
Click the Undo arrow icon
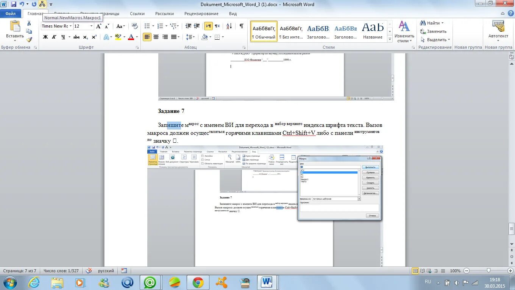(x=22, y=4)
